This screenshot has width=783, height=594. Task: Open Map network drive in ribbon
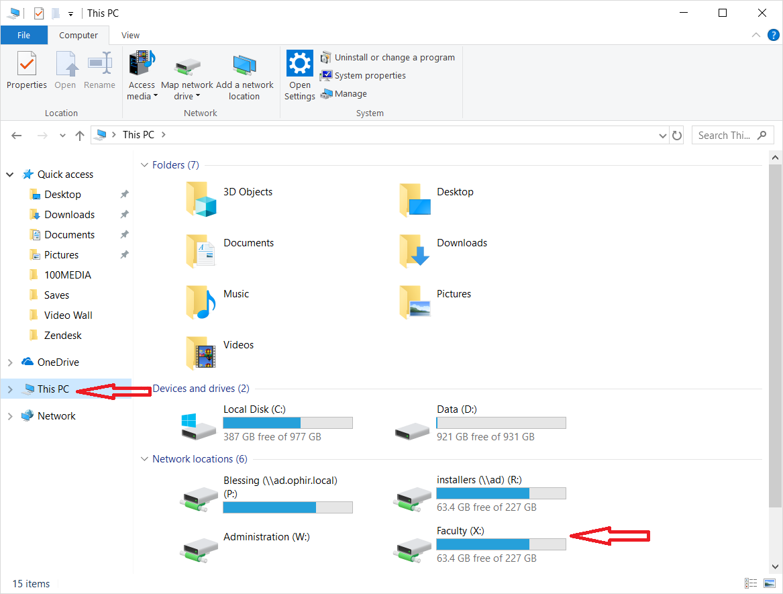tap(187, 75)
